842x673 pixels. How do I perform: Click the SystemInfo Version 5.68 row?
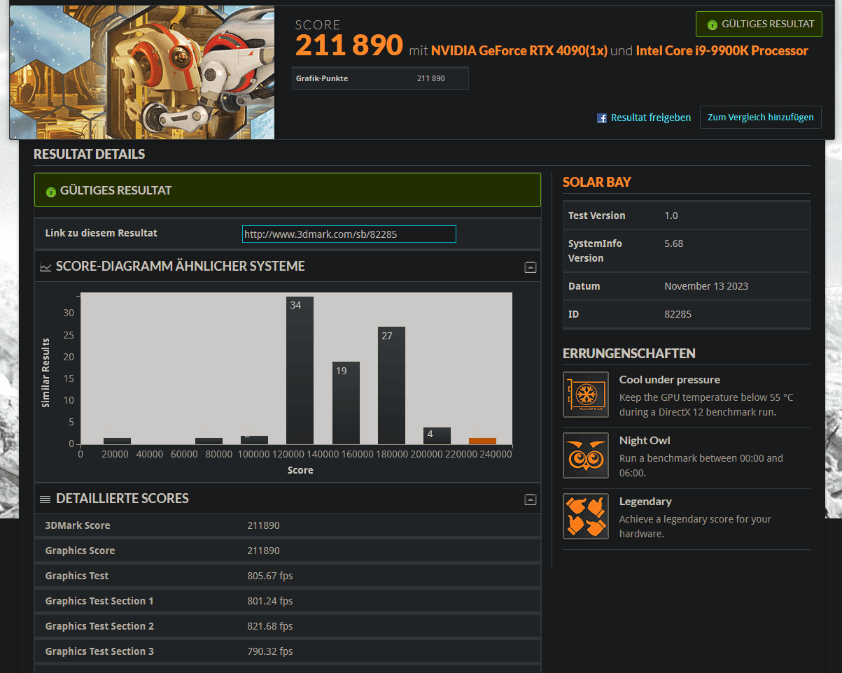click(686, 250)
